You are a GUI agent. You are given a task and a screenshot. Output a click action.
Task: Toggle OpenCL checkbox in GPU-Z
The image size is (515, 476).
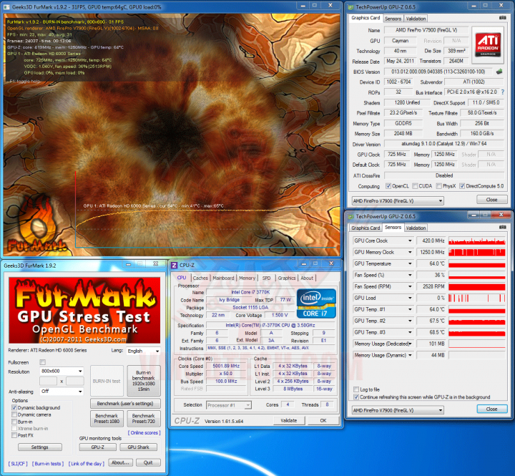[388, 186]
